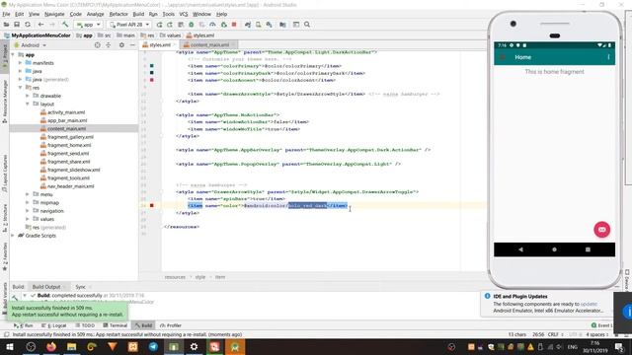Click the Forward navigation arrow

51,25
